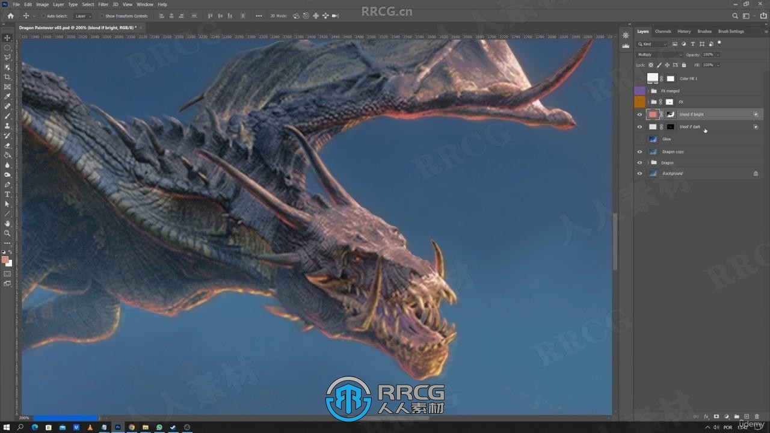Image resolution: width=770 pixels, height=433 pixels.
Task: Select the Glow layer thumbnail
Action: point(653,139)
